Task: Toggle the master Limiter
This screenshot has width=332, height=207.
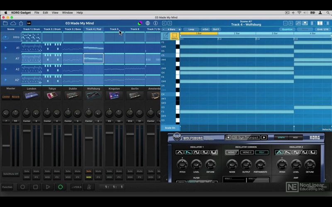Action: pos(6,97)
